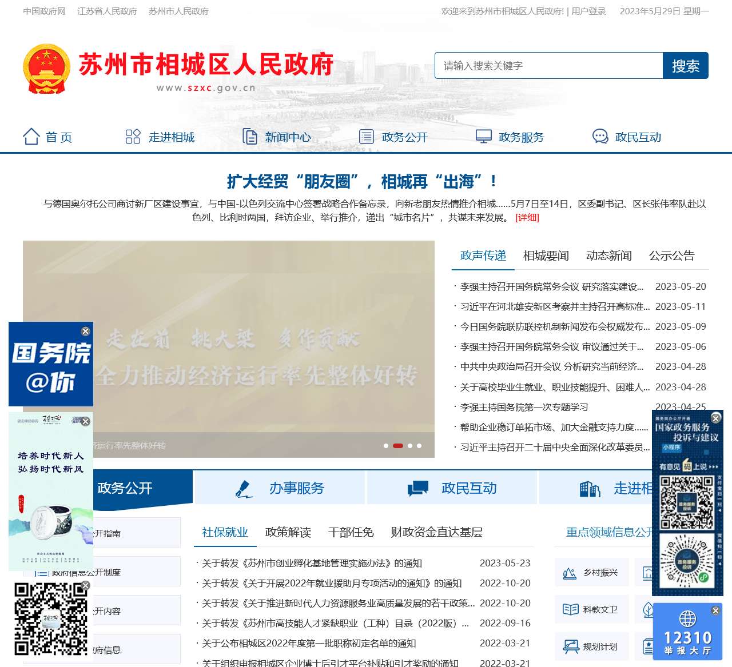Switch to the 公示公告 tab
The image size is (732, 667).
(671, 255)
